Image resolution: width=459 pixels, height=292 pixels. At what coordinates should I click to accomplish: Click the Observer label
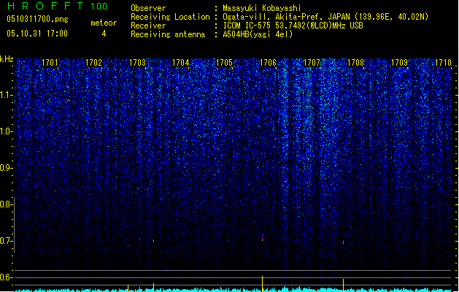point(148,8)
